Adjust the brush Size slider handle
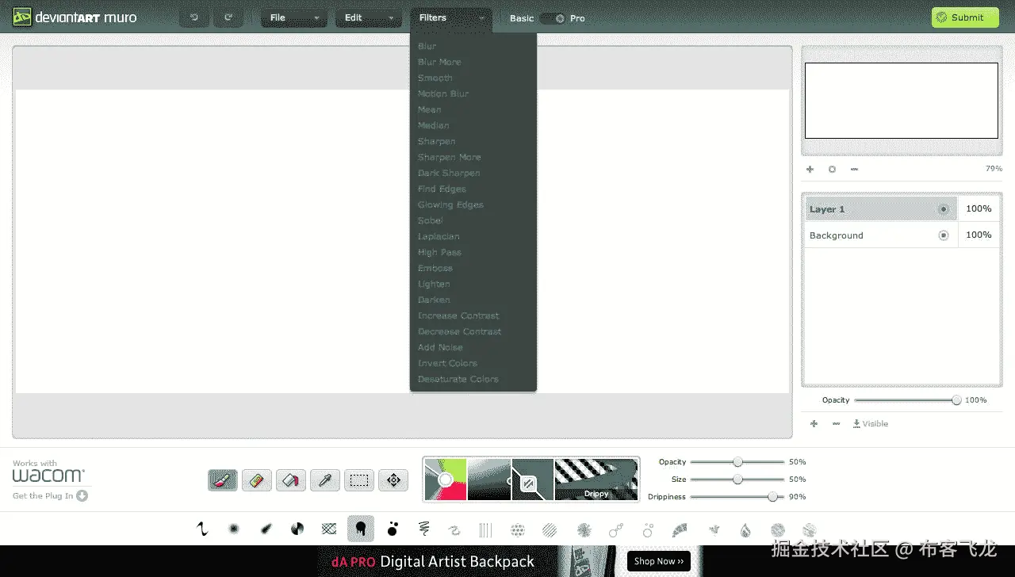The image size is (1015, 577). [737, 479]
